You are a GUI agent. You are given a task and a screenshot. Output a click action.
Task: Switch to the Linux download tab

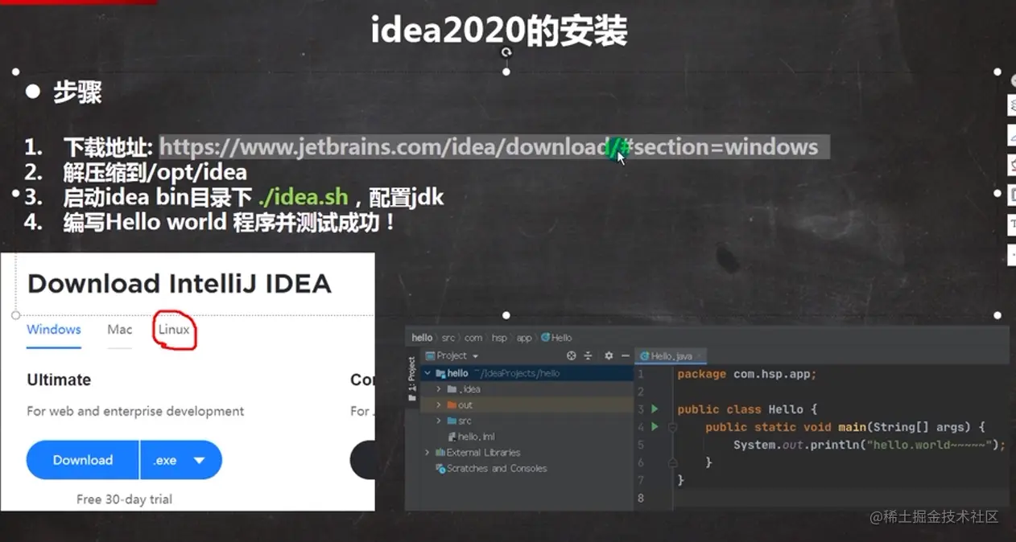(x=174, y=329)
